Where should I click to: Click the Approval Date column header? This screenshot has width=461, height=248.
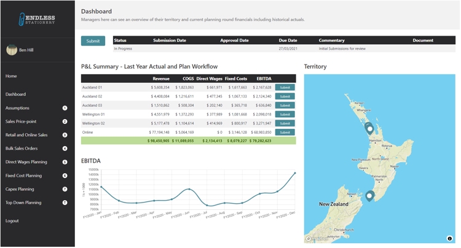[x=234, y=41]
